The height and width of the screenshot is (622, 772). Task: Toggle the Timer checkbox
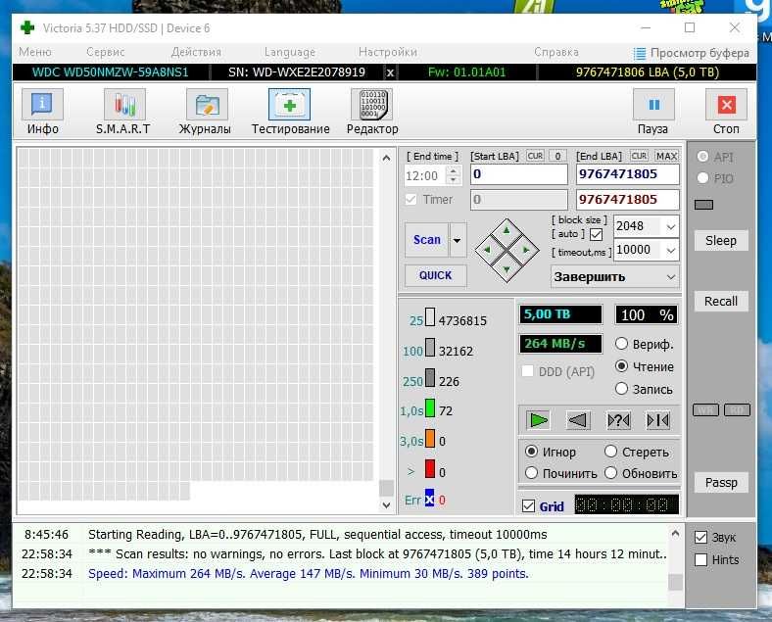410,199
